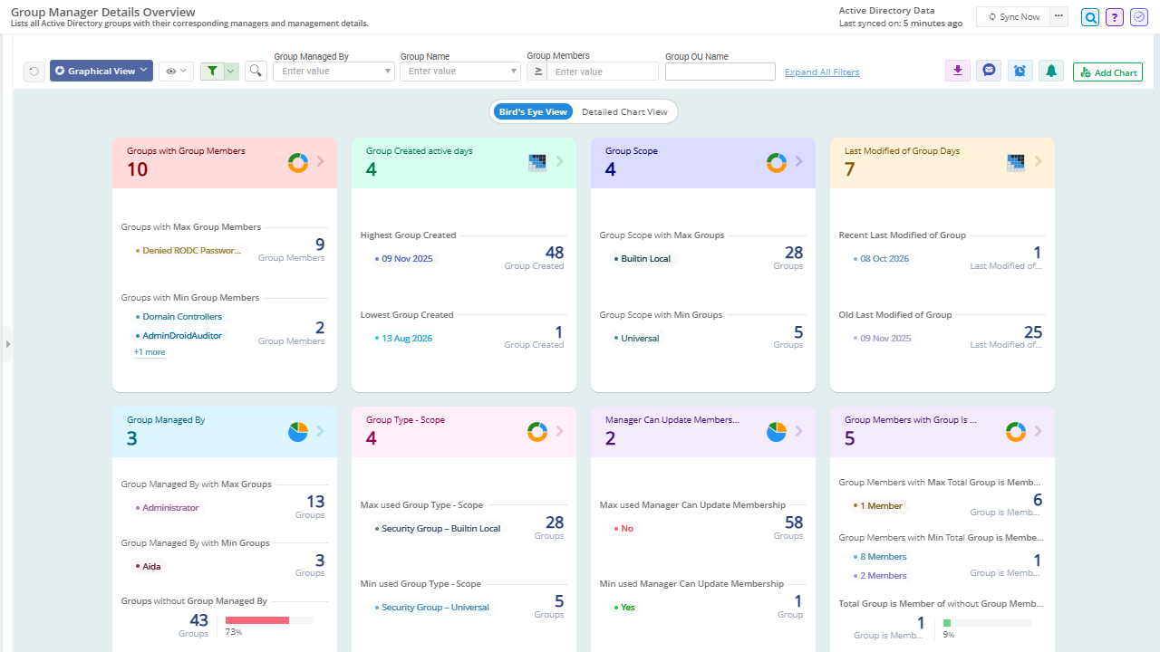Toggle the green filter funnel button
This screenshot has height=652, width=1160.
click(212, 71)
